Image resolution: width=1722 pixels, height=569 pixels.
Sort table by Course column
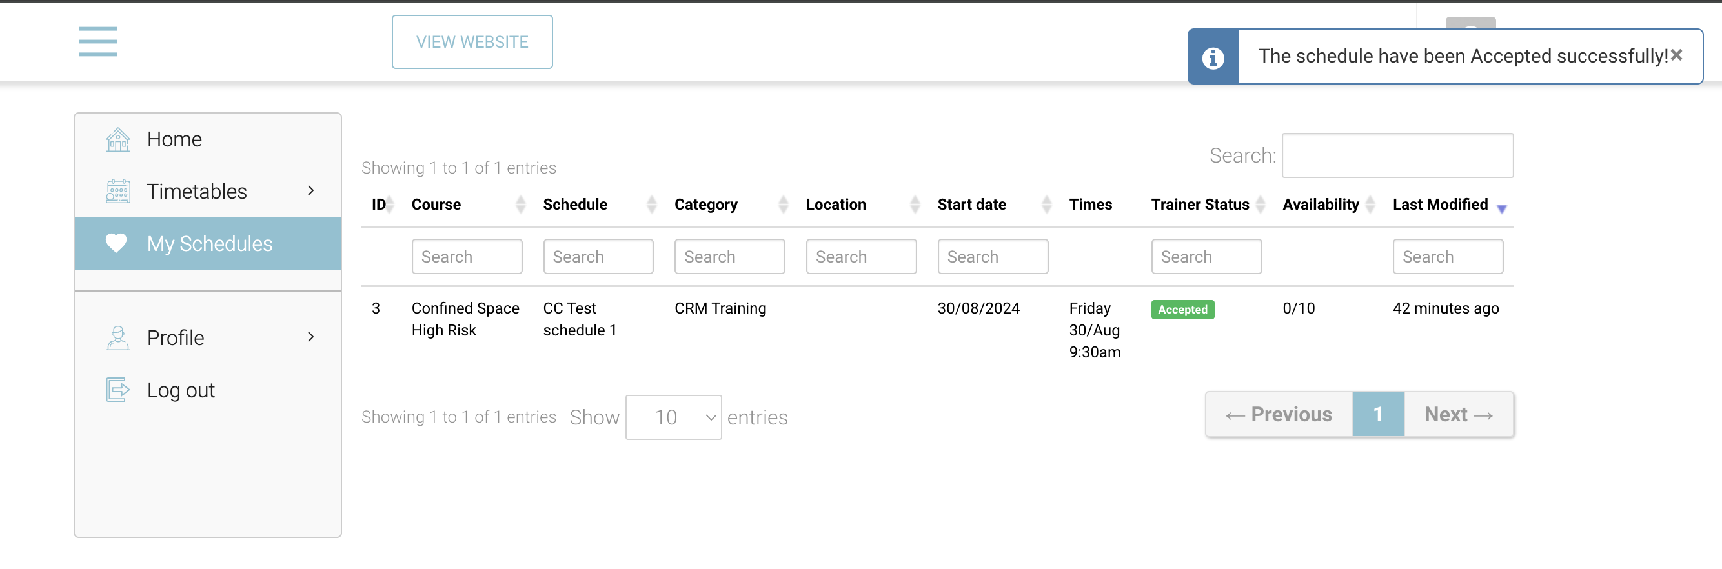tap(436, 205)
